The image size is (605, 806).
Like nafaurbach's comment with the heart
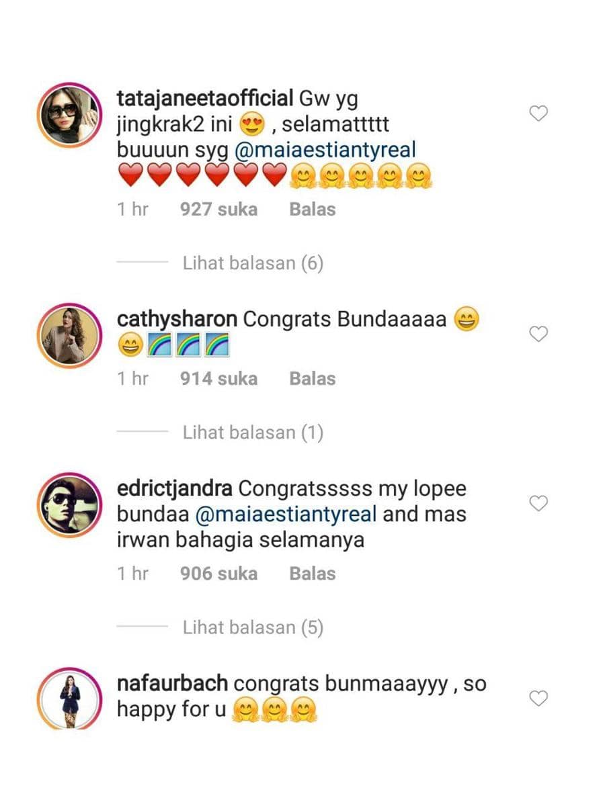(538, 699)
